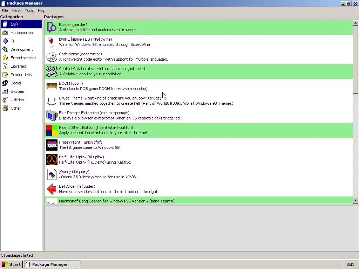Viewport: 359px width, 269px height.
Task: Click the System computer icon
Action: pyautogui.click(x=5, y=91)
